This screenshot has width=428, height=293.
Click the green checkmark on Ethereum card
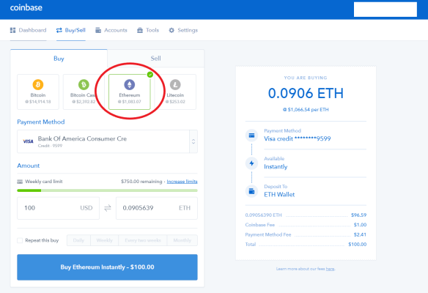(x=150, y=75)
